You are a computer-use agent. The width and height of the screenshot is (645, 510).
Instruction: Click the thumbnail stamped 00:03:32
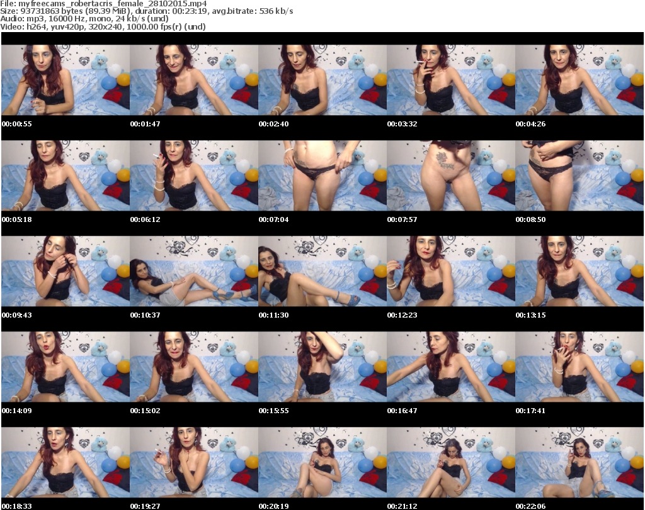tap(451, 80)
